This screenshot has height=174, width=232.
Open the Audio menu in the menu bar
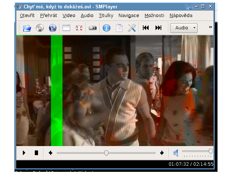point(87,15)
